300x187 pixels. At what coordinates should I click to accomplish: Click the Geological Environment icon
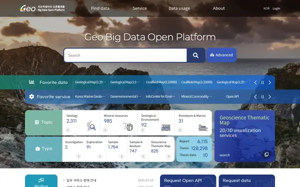click(x=165, y=128)
